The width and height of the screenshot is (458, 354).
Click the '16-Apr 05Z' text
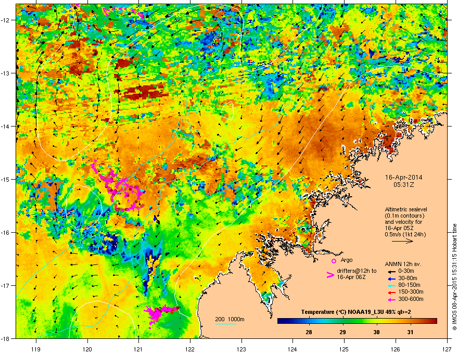click(x=397, y=228)
